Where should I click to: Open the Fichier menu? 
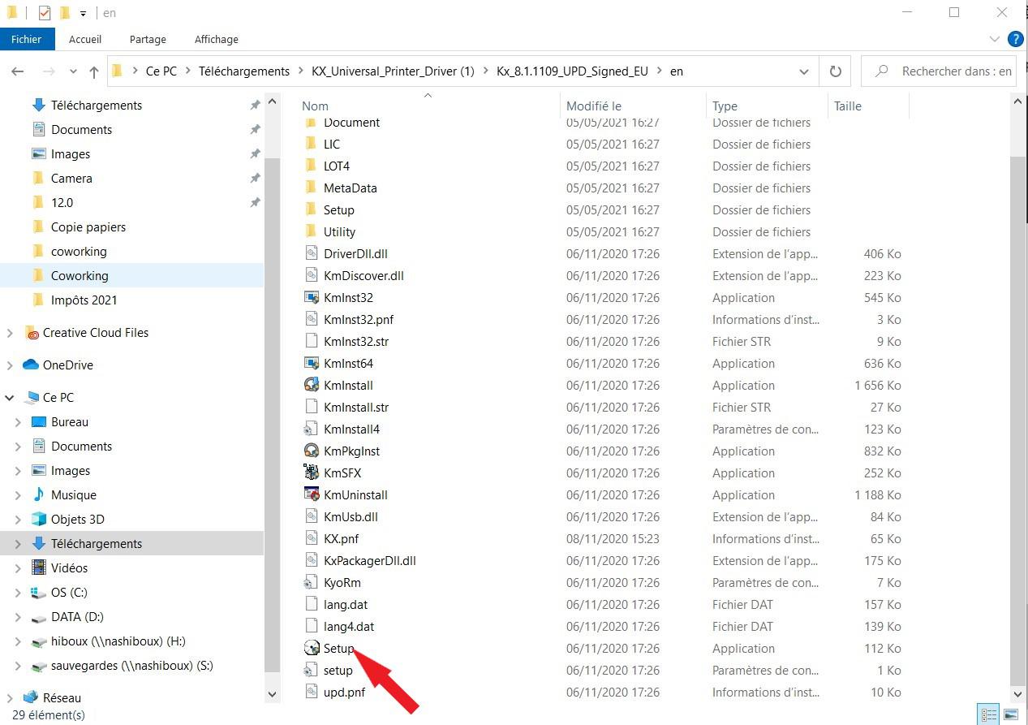point(27,39)
